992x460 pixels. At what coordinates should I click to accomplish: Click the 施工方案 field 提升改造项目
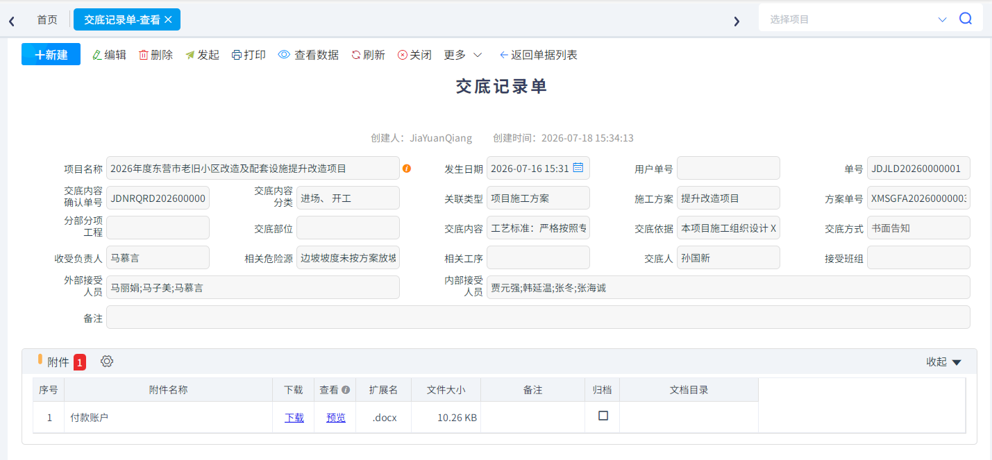[x=728, y=198]
